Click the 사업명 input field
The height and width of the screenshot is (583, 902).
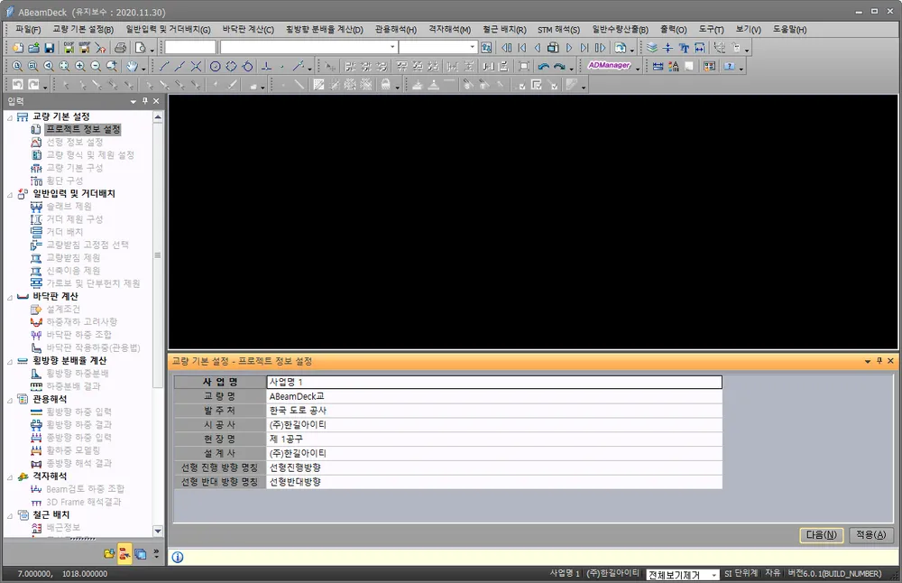coord(494,382)
